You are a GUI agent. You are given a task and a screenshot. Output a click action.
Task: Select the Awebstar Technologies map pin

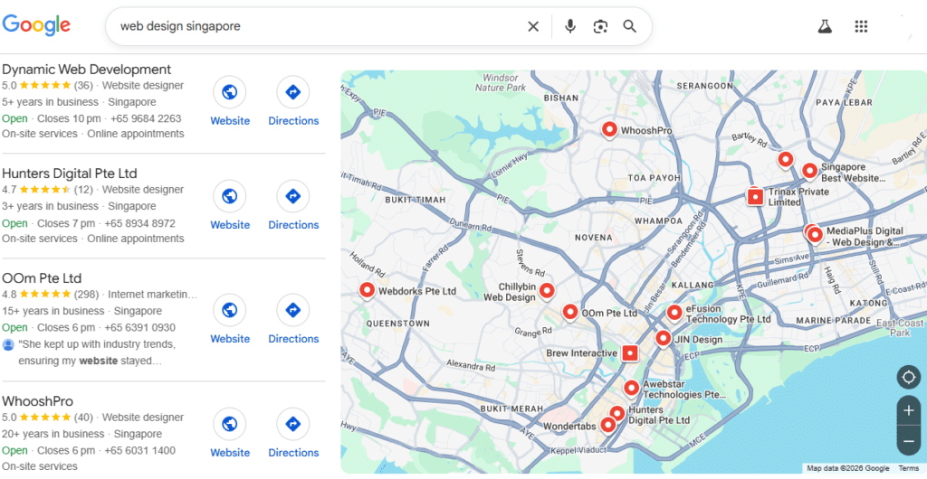631,388
